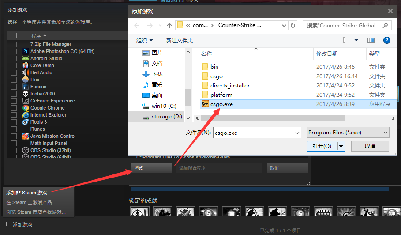Click the preview pane icon
This screenshot has height=235, width=401.
tap(371, 40)
